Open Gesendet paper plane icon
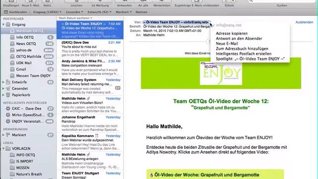Image resolution: width=318 pixels, height=179 pixels. [8, 89]
